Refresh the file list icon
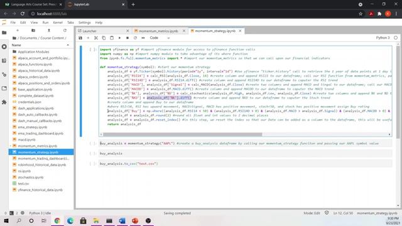 point(65,31)
